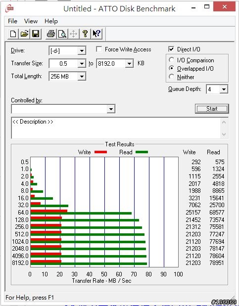The image size is (239, 306).
Task: Click write value 292
Action: 196,162
